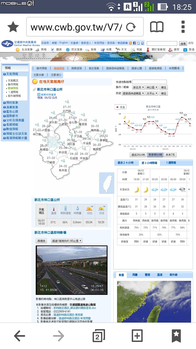This screenshot has width=196, height=349.
Task: Open the 國道1號南向41.85公里 camera dropdown
Action: (x=67, y=241)
